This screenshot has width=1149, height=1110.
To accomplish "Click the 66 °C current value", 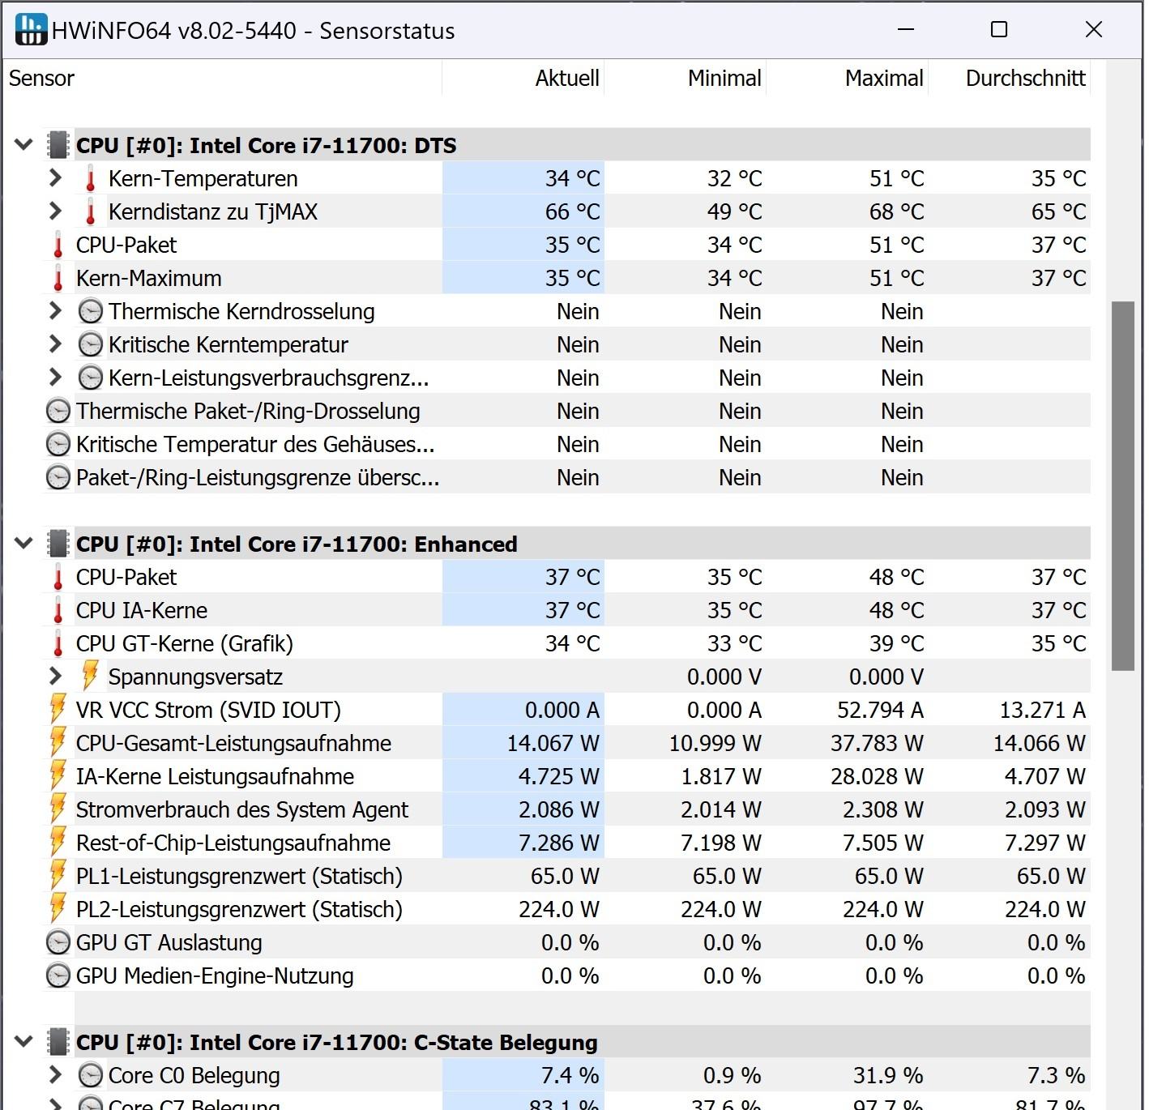I will coord(572,211).
